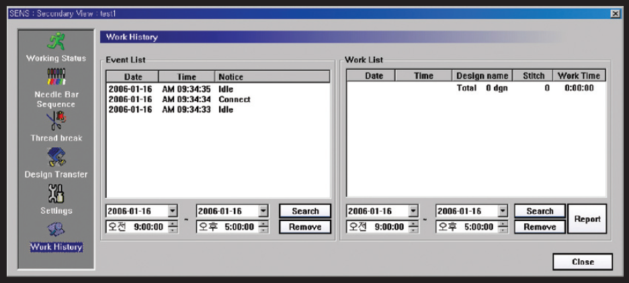Image resolution: width=629 pixels, height=283 pixels.
Task: Select the Design Transfer label
Action: tap(56, 175)
